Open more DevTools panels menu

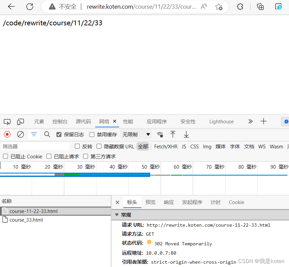click(250, 121)
